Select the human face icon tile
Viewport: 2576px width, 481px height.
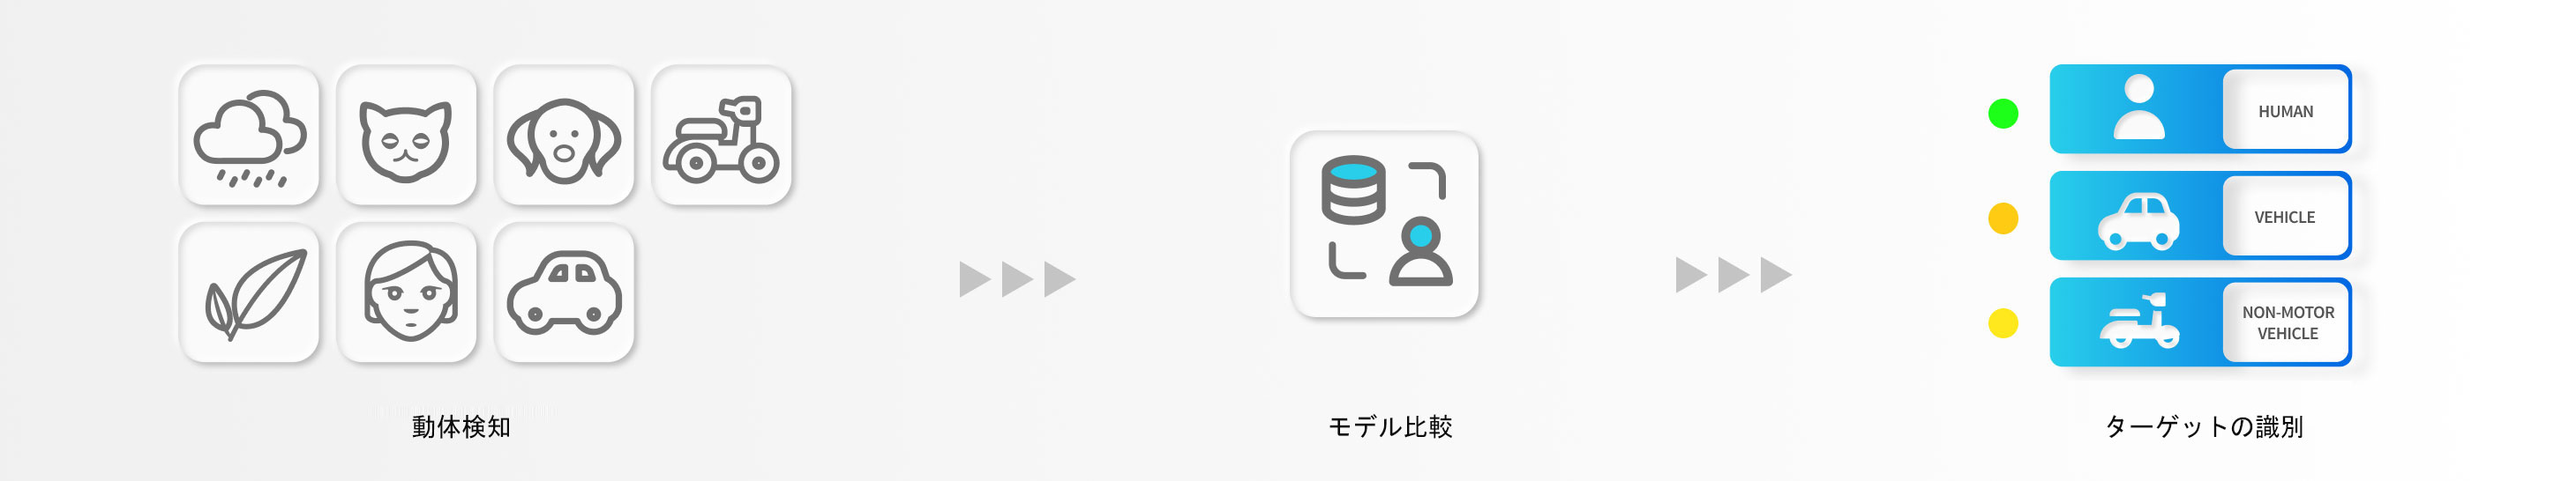[406, 292]
